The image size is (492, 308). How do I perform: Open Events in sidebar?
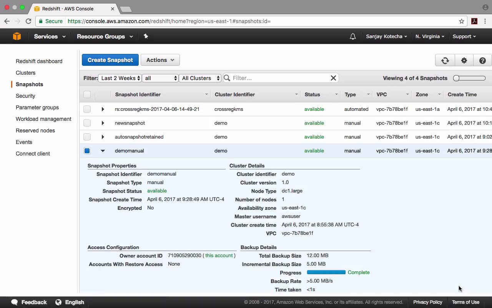tap(24, 142)
